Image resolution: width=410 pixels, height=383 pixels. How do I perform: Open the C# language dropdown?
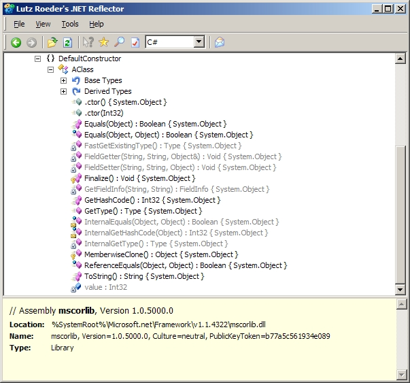coord(199,42)
